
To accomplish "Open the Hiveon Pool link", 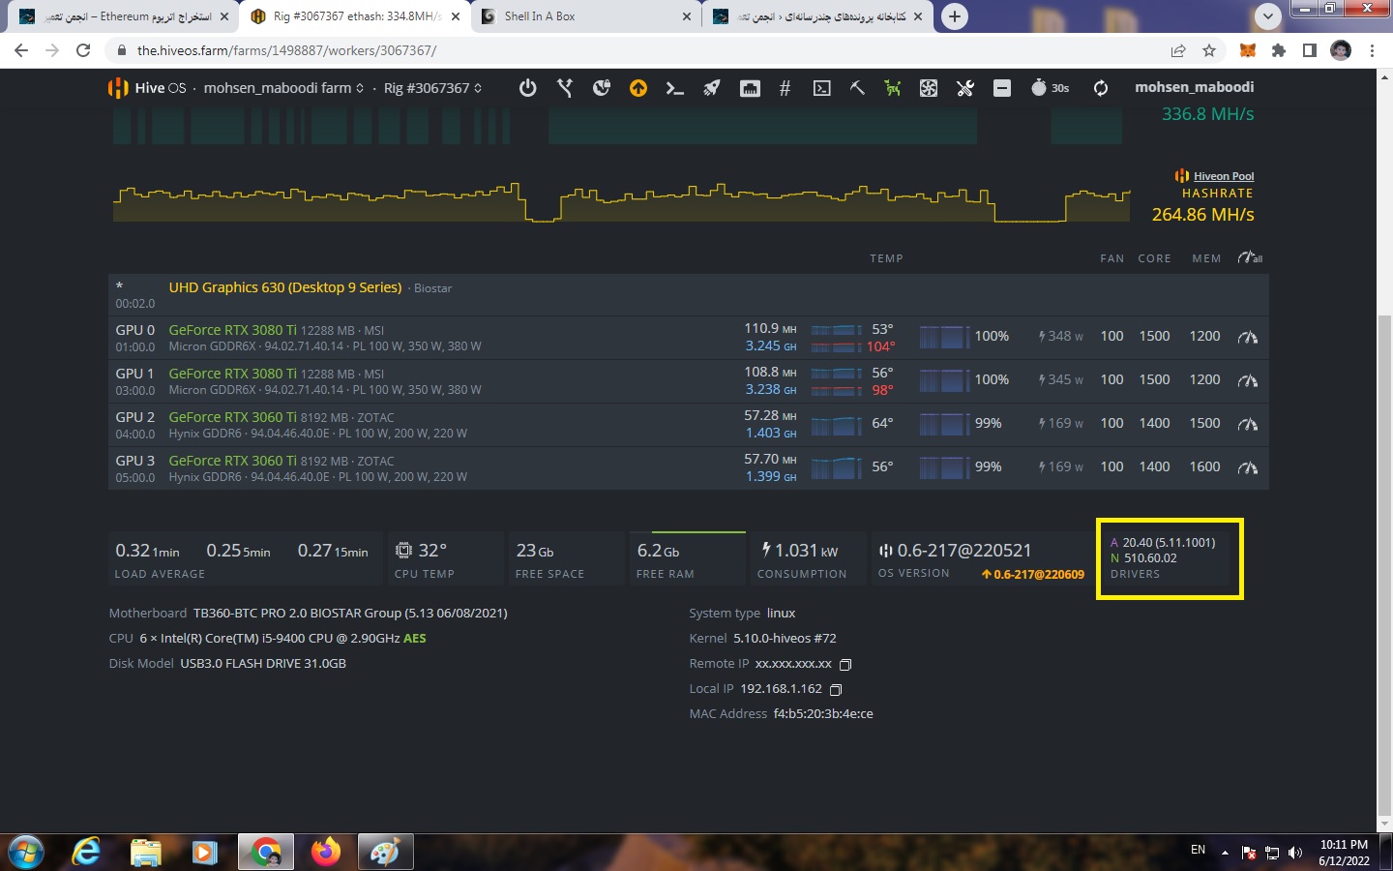I will (1223, 176).
